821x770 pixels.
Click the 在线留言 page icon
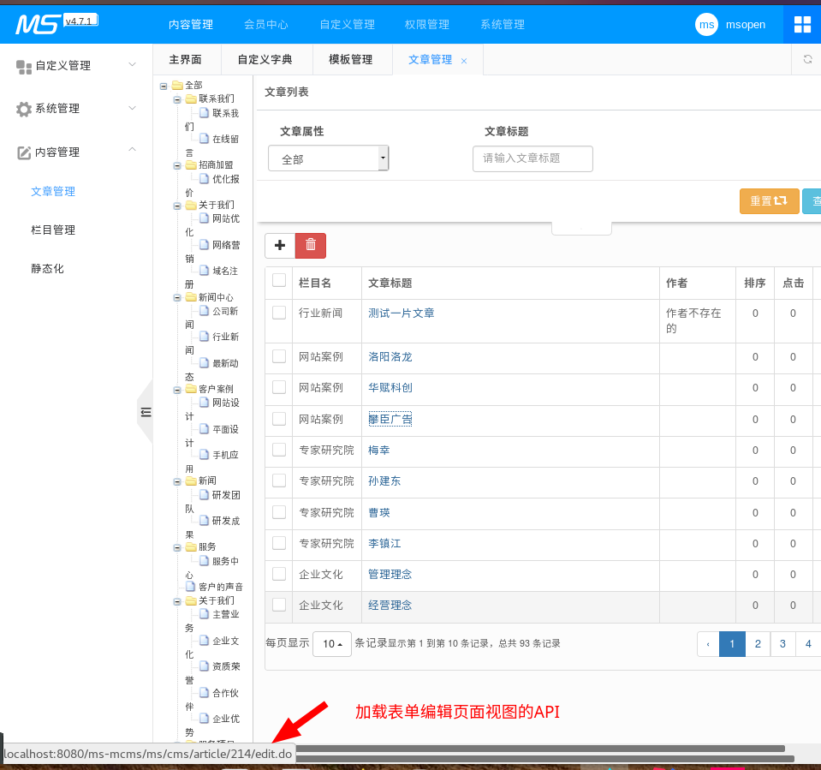(x=205, y=138)
